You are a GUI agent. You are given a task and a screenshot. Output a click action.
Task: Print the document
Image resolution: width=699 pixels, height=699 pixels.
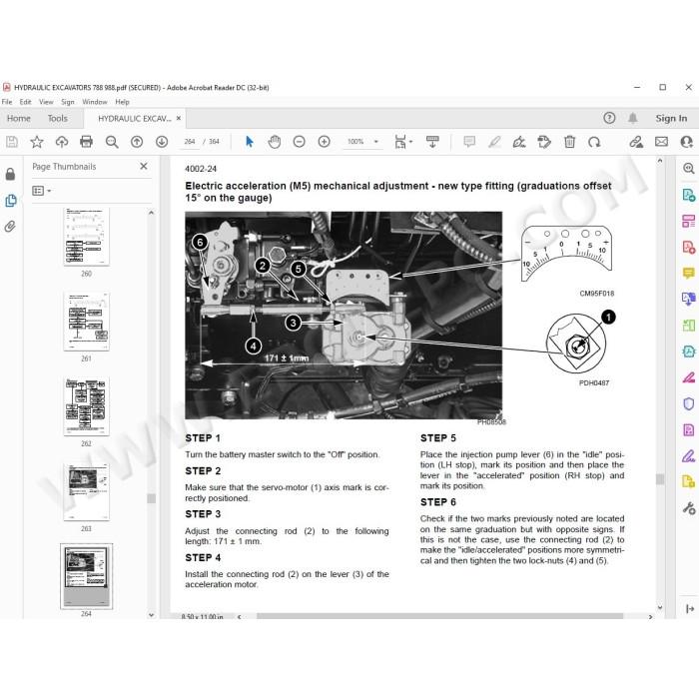click(x=86, y=142)
